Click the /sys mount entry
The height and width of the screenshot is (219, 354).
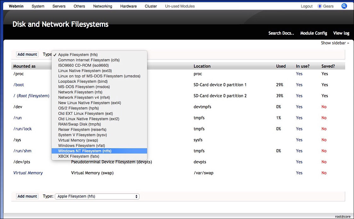tap(17, 140)
